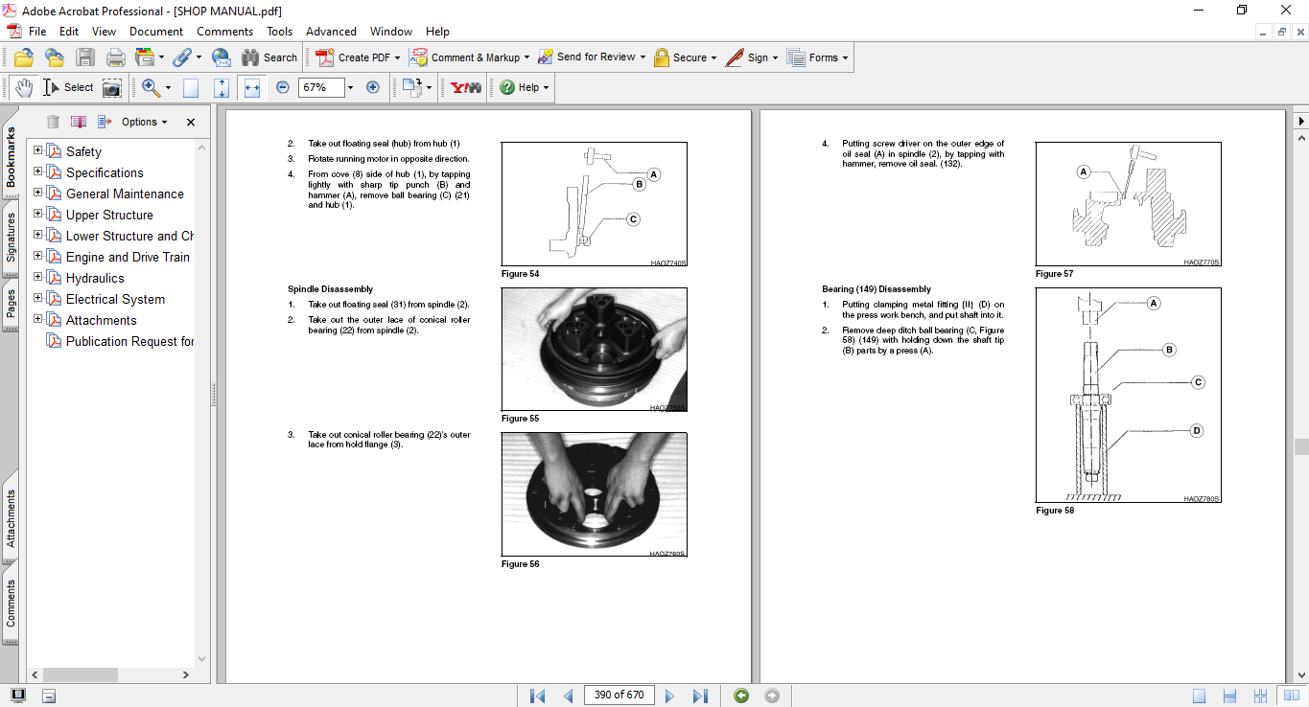Open the Advanced menu
Viewport: 1309px width, 707px height.
pos(331,32)
